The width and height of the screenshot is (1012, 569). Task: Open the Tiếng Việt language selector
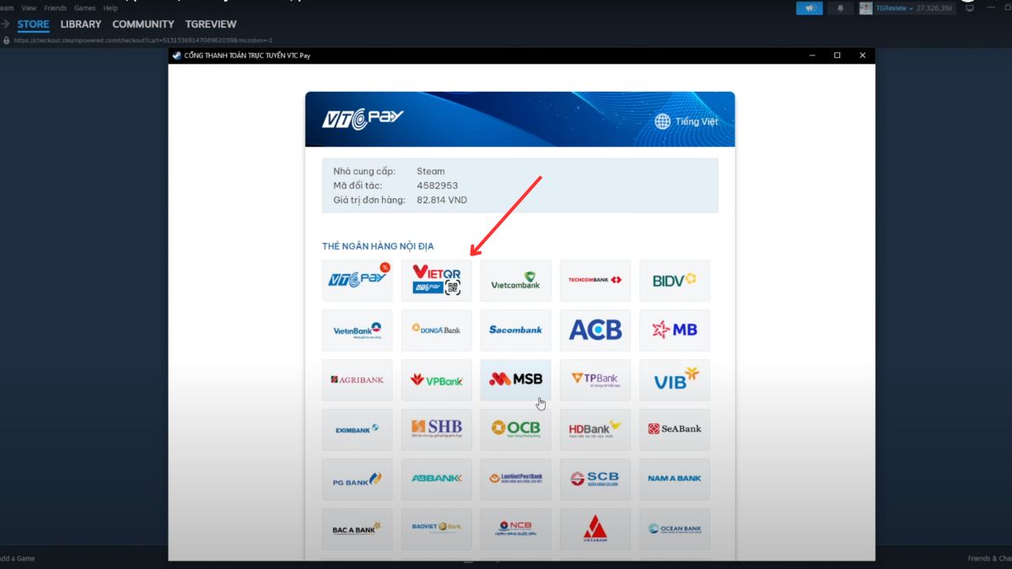click(x=686, y=121)
